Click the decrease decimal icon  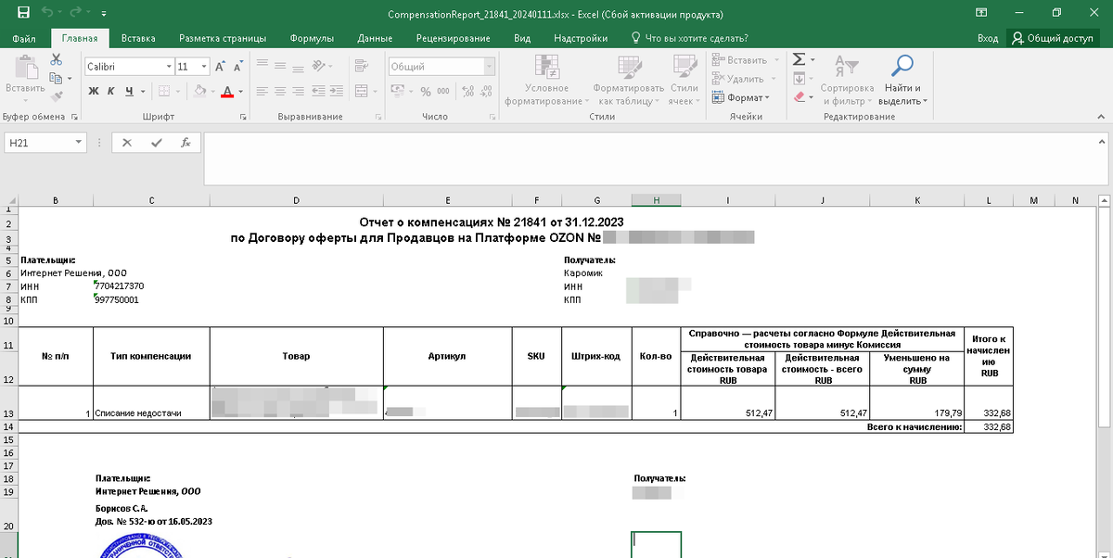486,91
